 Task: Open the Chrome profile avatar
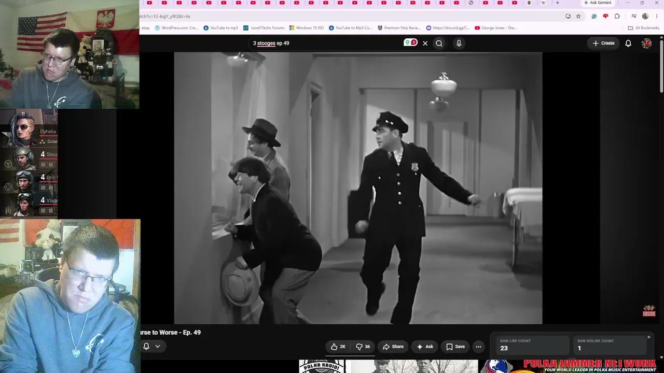point(645,16)
